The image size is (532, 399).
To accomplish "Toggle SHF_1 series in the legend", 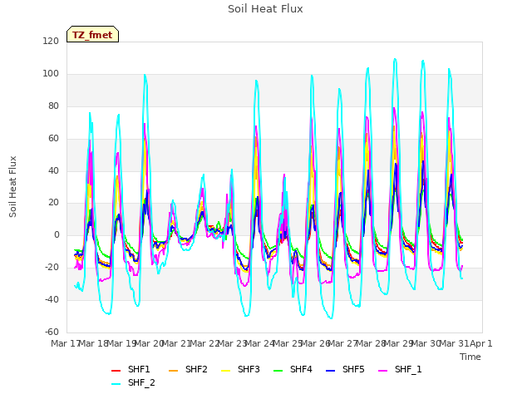I will (400, 369).
